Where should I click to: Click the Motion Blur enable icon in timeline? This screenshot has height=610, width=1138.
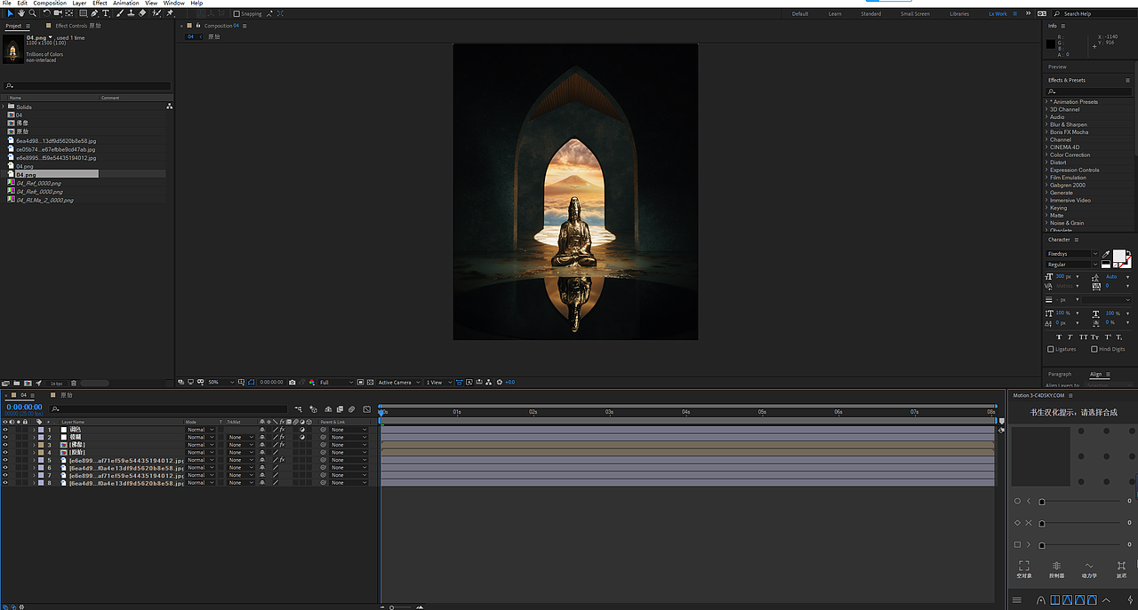pyautogui.click(x=352, y=409)
